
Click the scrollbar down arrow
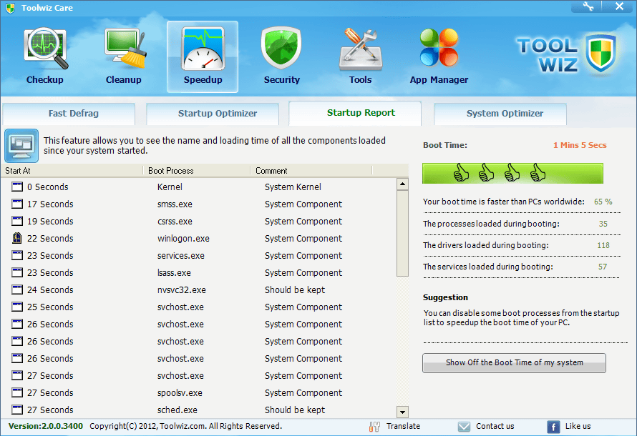[x=402, y=412]
